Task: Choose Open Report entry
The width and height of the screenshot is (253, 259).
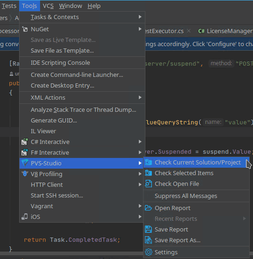Action: [x=196, y=208]
